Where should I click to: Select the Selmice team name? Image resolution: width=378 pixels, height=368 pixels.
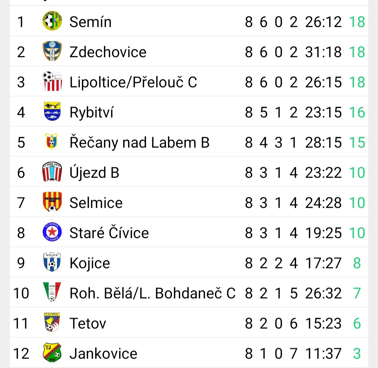(96, 203)
